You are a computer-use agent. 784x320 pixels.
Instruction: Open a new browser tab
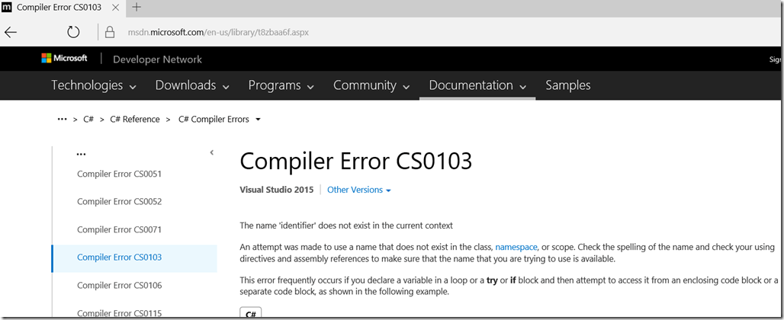(137, 8)
